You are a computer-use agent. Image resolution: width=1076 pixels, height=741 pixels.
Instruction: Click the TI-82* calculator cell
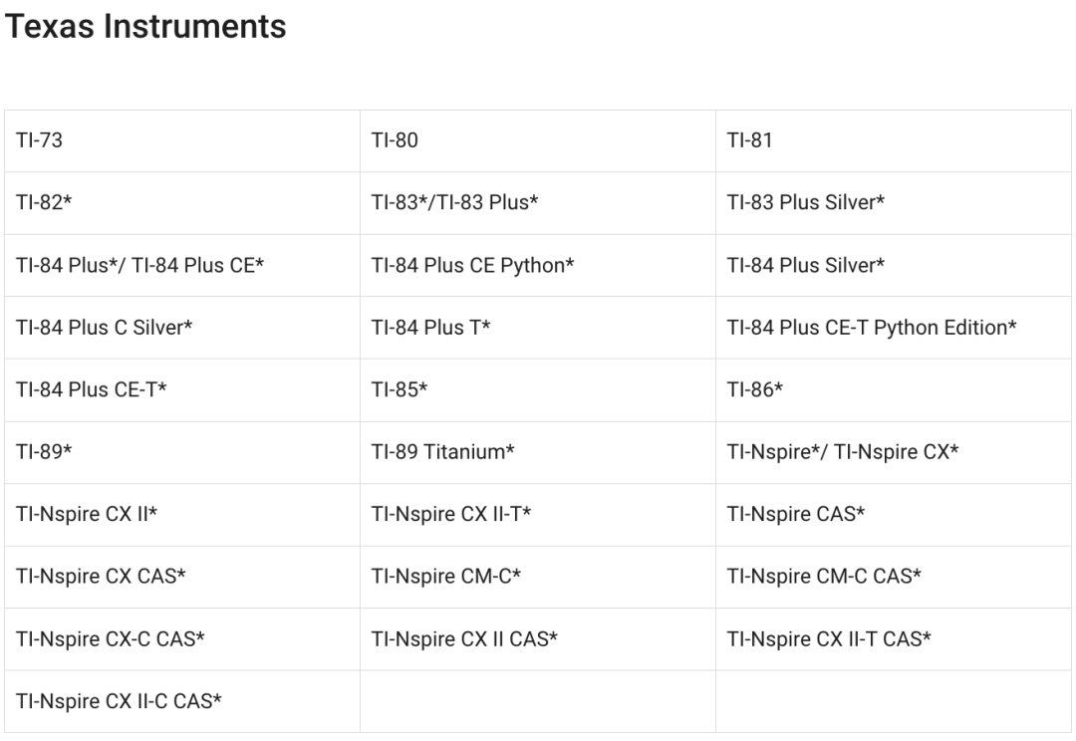coord(44,203)
